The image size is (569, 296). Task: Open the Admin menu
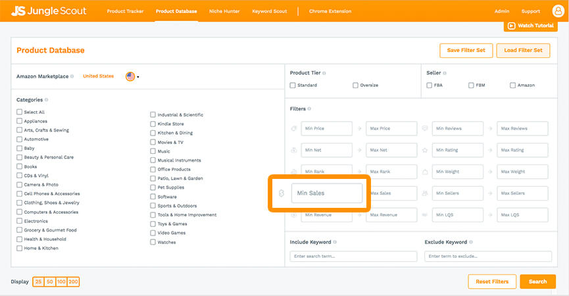point(502,11)
